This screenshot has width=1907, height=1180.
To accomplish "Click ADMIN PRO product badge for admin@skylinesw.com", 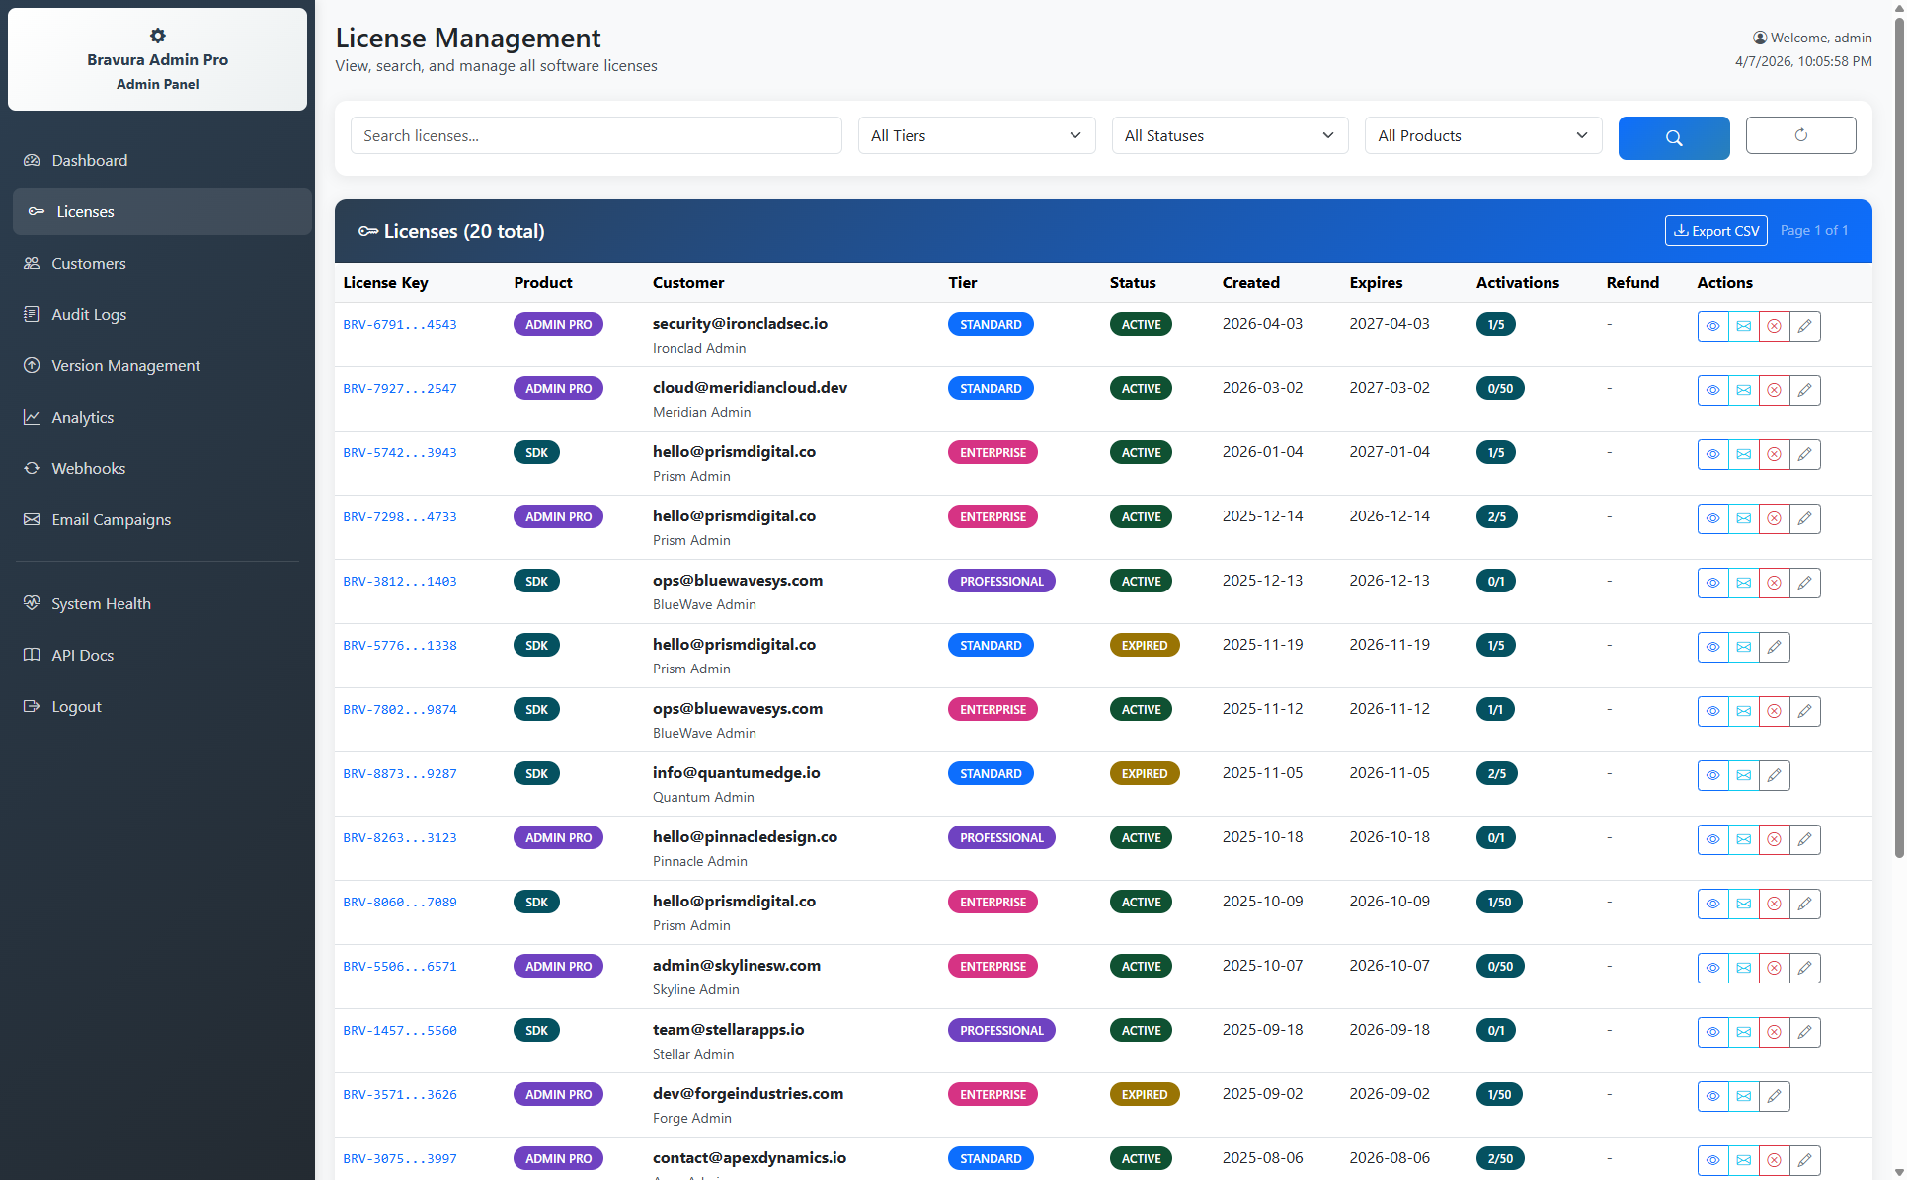I will 558,966.
